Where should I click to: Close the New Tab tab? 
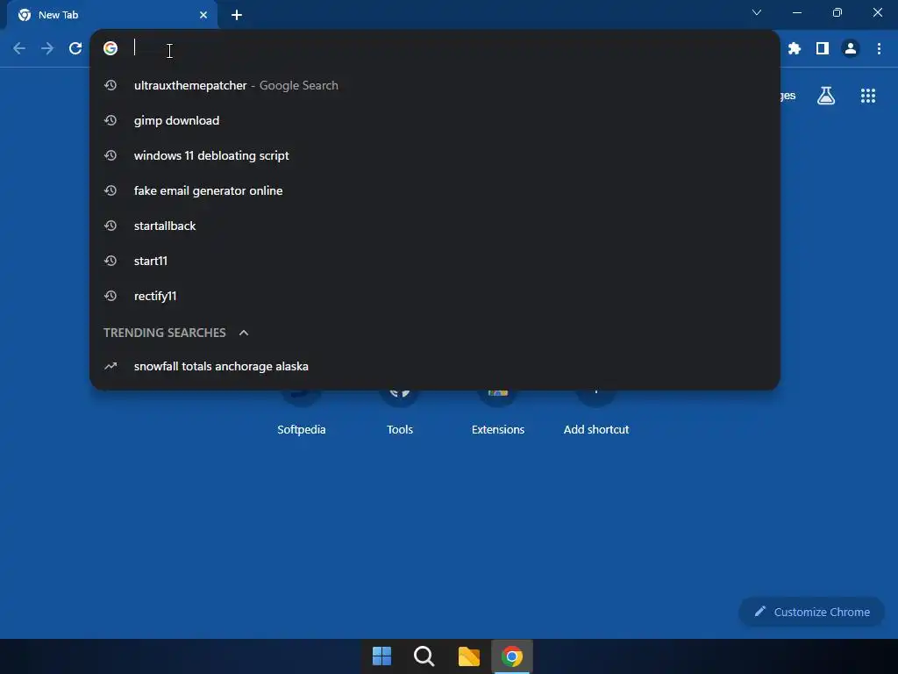[203, 15]
